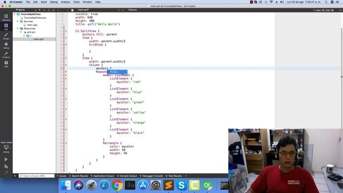The width and height of the screenshot is (343, 193).
Task: Open App Store from the Dock
Action: click(143, 185)
